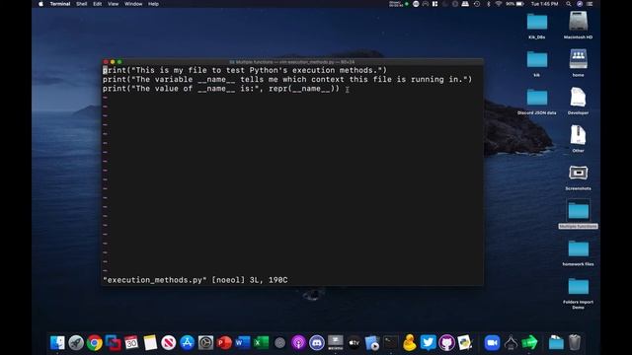Viewport: 632px width, 355px height.
Task: Open the Notes app in dock
Action: pos(150,342)
